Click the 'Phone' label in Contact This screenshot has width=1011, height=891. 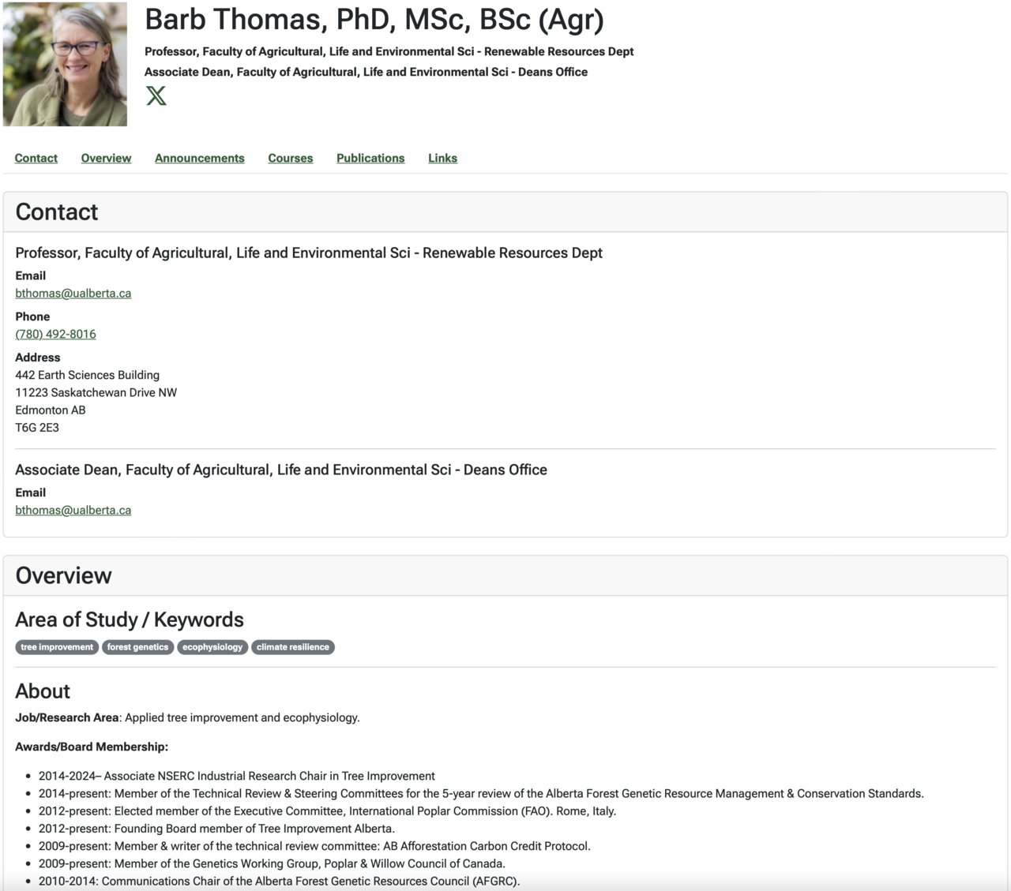(32, 316)
